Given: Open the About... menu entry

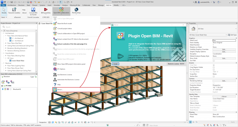Looking at the screenshot, I should [x=77, y=90].
